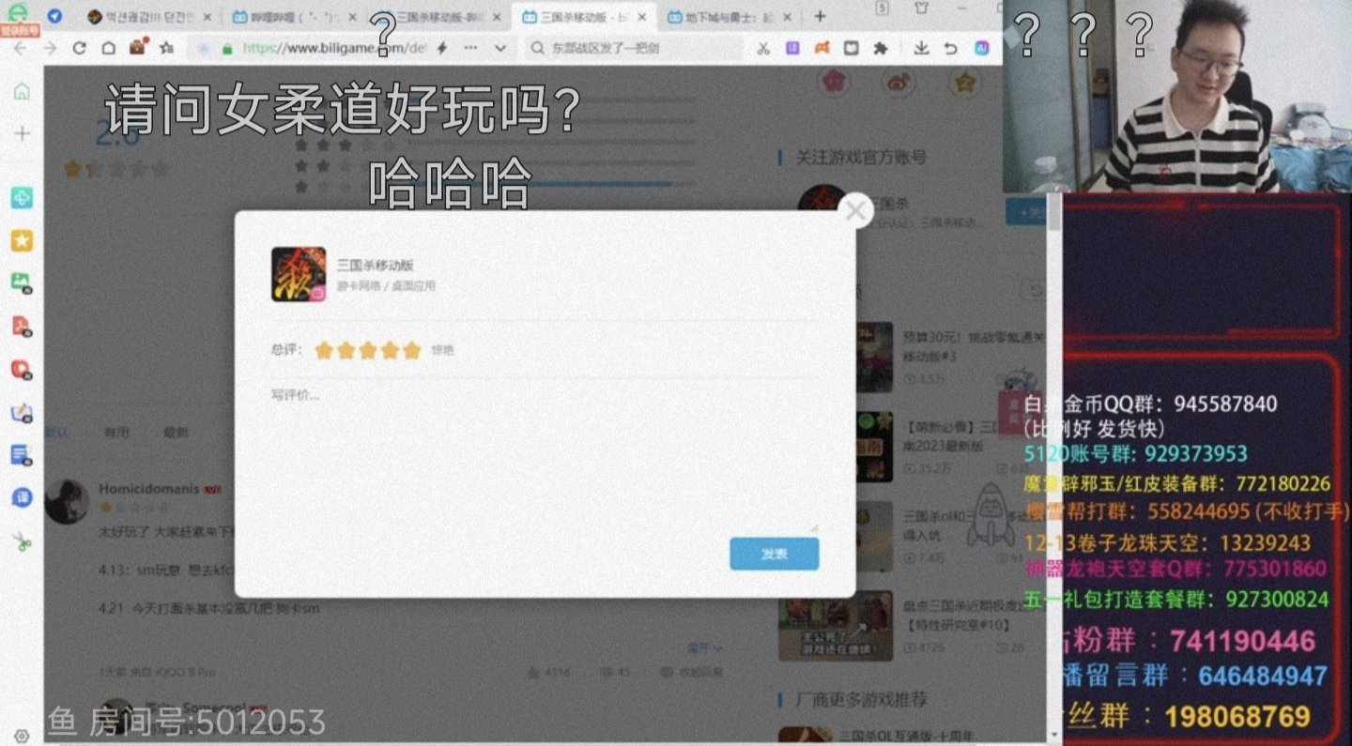This screenshot has height=746, width=1352.
Task: Go forward with the browser forward arrow
Action: (50, 48)
